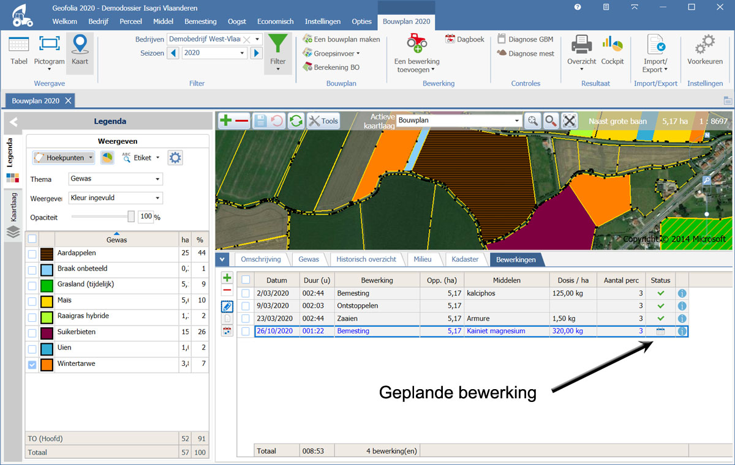Save map with the diskette icon
The height and width of the screenshot is (465, 735).
260,121
